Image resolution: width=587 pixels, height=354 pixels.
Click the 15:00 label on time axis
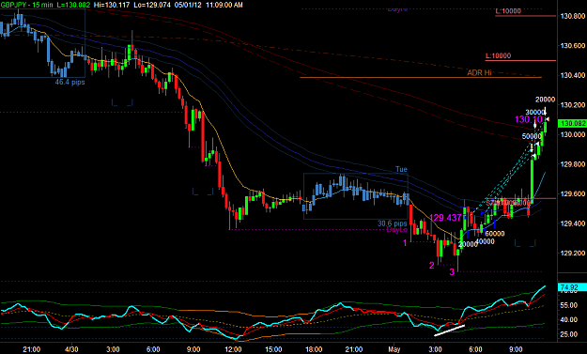coord(273,349)
